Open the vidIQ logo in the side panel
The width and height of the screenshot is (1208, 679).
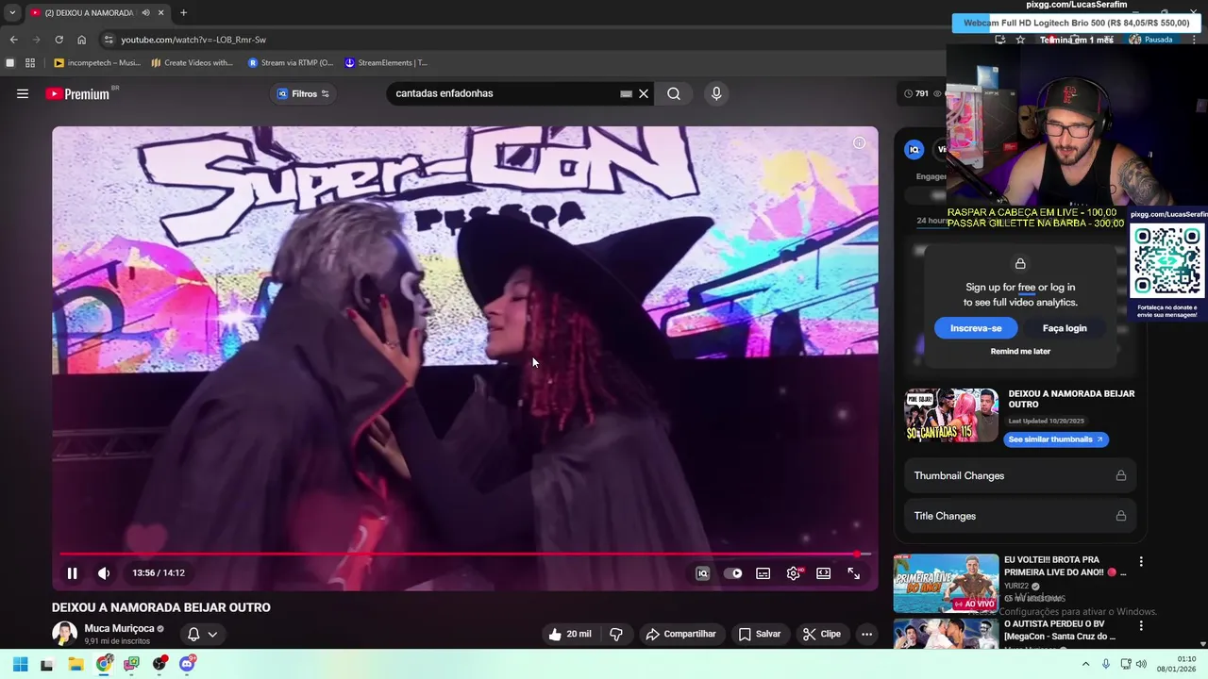click(x=914, y=149)
